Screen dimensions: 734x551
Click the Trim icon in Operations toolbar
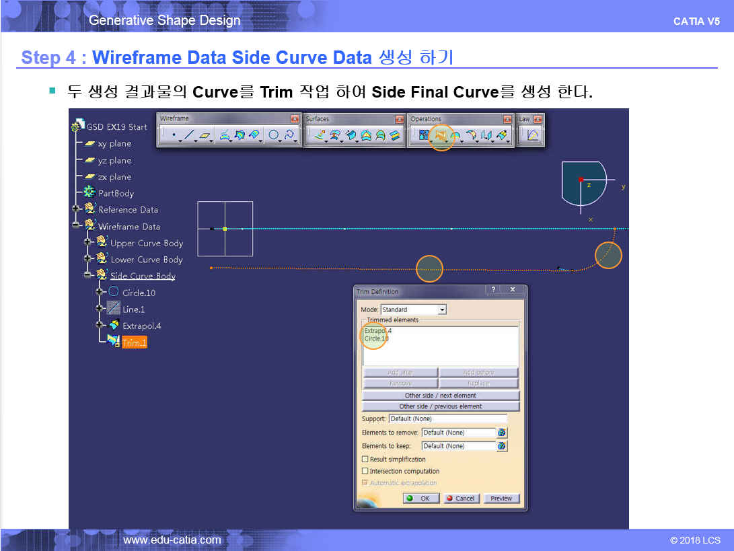click(x=441, y=136)
